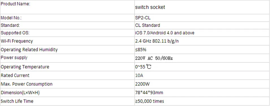Screen dimensions: 270x106
Task: Select the '2.4 GHz 802.11 b/g/n' value
Action: click(157, 41)
